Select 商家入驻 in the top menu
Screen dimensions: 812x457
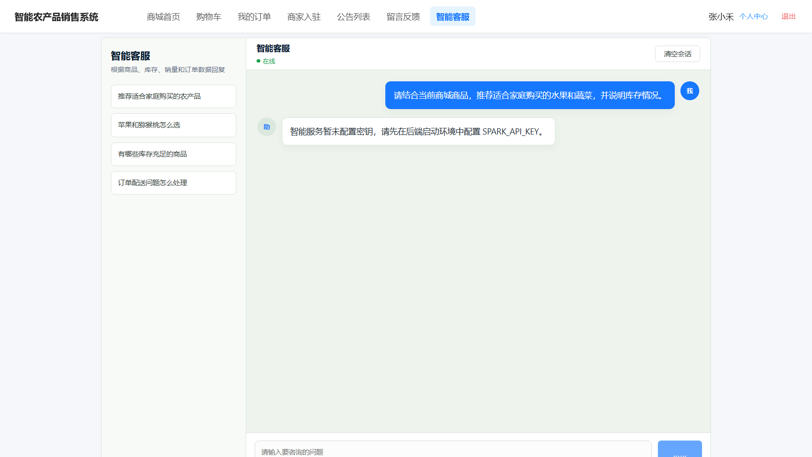click(304, 17)
